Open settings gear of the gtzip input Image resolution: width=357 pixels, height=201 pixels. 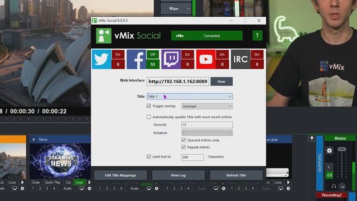[x=288, y=189]
